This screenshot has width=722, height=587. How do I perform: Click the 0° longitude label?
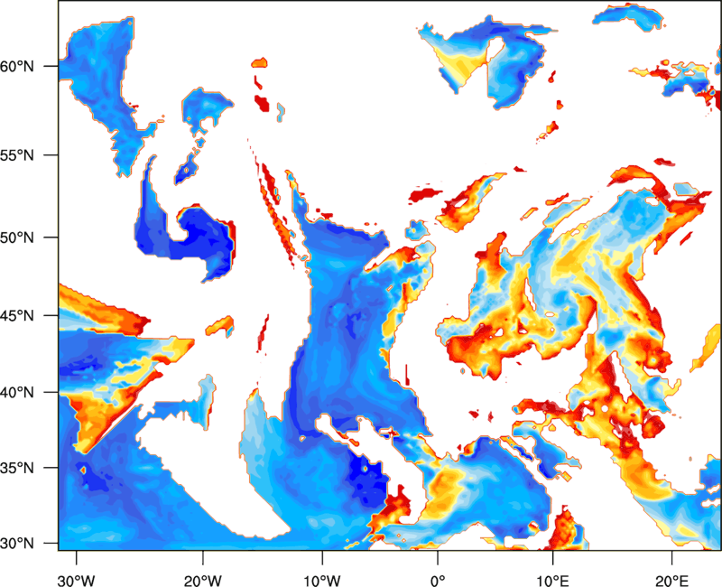438,581
